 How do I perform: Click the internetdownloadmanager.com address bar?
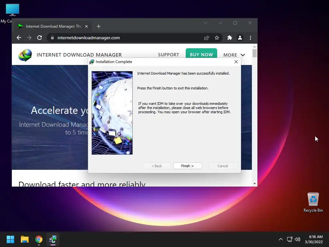tap(134, 38)
